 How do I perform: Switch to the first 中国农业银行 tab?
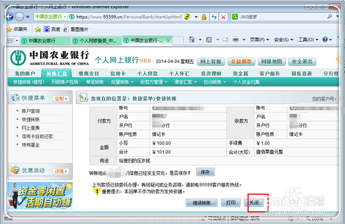click(45, 41)
